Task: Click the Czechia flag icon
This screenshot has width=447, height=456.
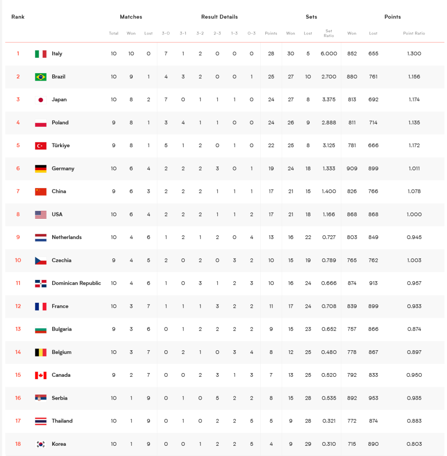Action: point(41,260)
